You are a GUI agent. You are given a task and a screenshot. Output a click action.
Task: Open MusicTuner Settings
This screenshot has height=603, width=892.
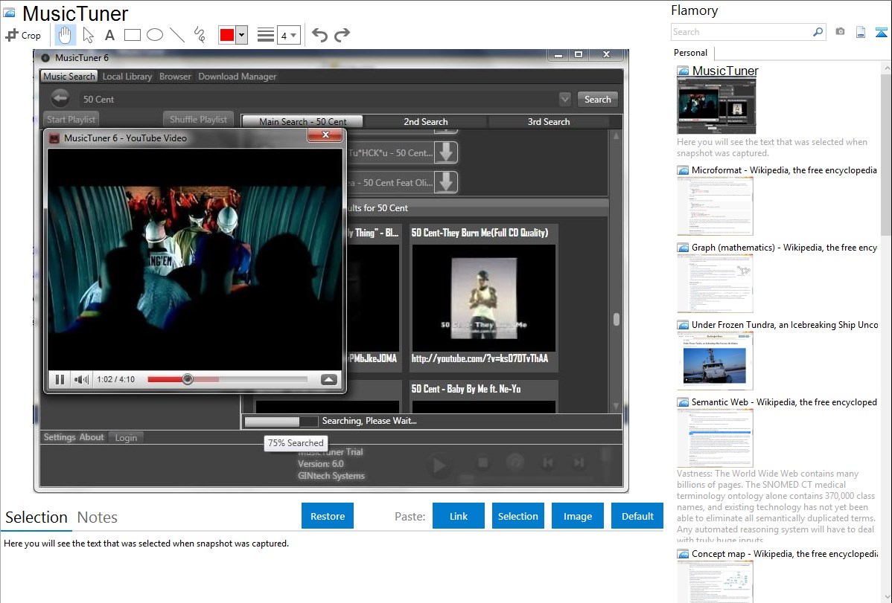[59, 437]
